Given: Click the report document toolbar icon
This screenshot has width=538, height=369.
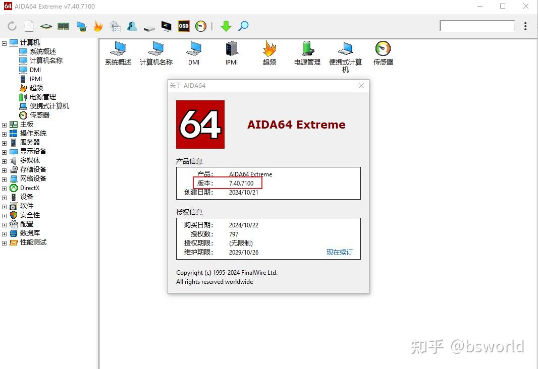Looking at the screenshot, I should coord(29,26).
